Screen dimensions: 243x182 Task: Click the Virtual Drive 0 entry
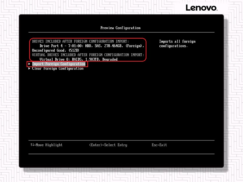(55, 59)
